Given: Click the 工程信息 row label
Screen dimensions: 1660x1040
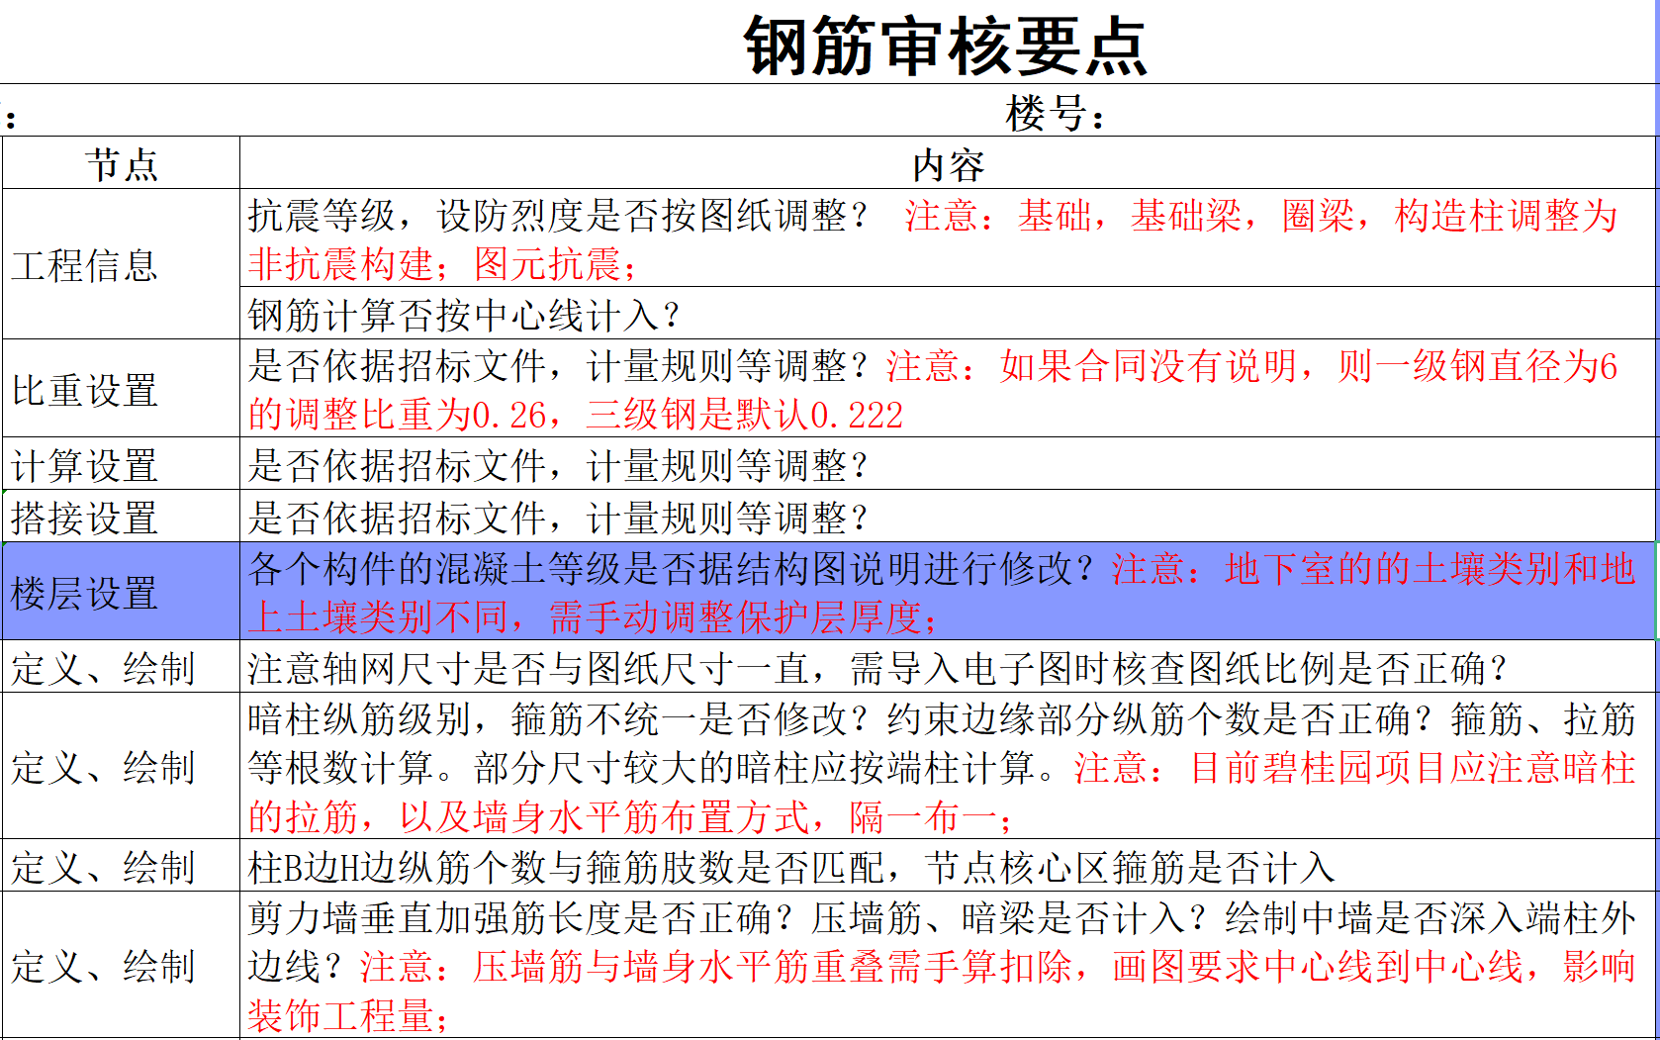Looking at the screenshot, I should [122, 264].
